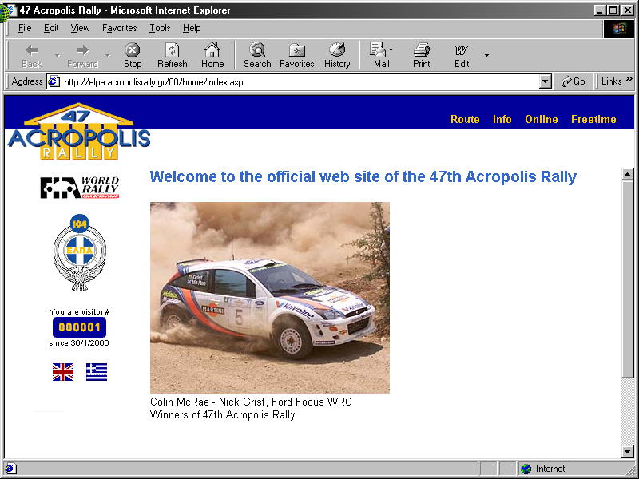
Task: Click the status bar page icon
Action: click(10, 469)
